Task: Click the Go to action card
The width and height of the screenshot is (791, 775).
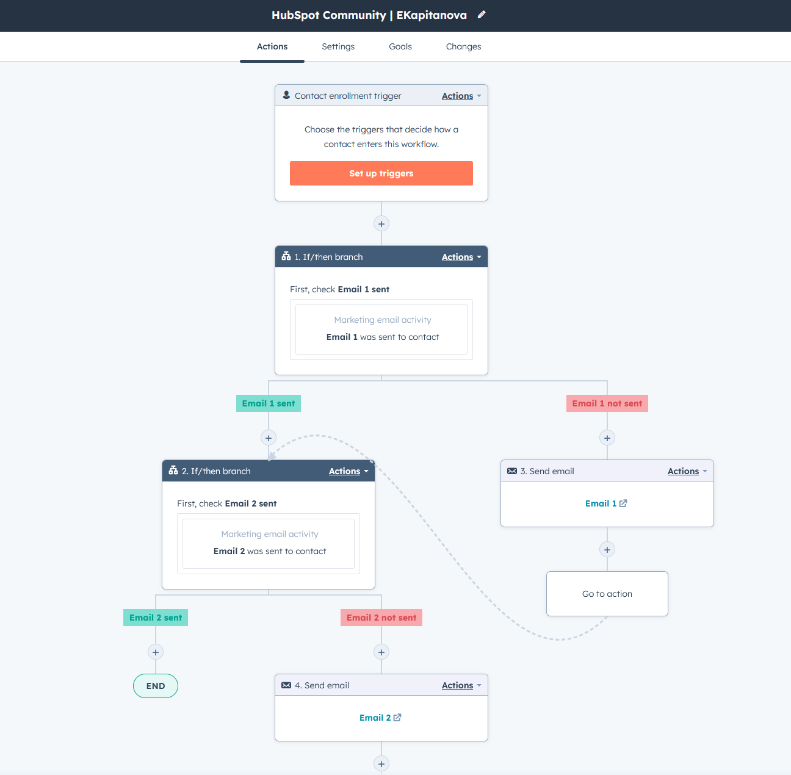Action: tap(607, 593)
